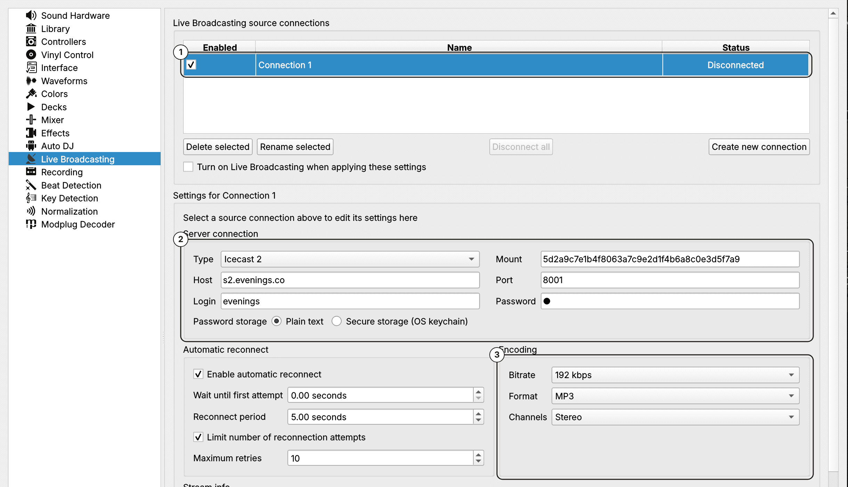Open the Format dropdown showing MP3

pos(675,396)
